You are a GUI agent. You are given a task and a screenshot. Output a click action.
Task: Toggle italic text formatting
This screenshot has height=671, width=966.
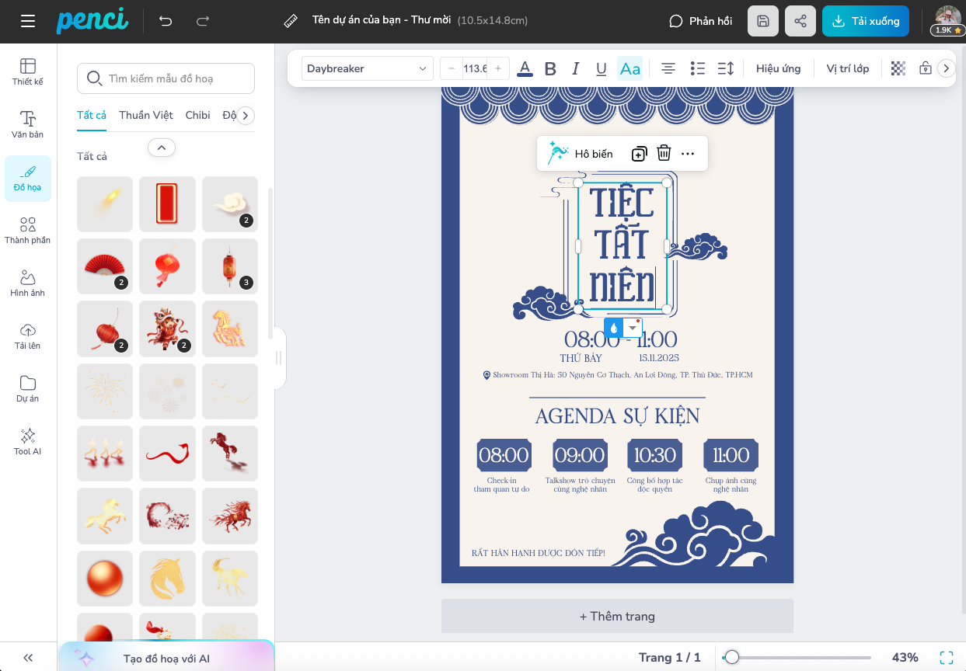pos(576,68)
